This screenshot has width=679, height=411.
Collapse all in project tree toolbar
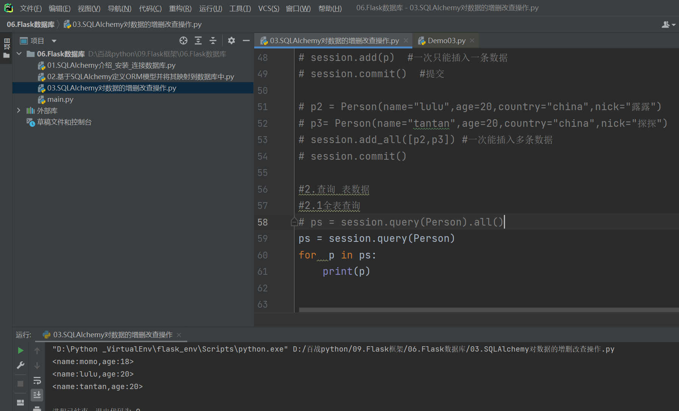(213, 40)
